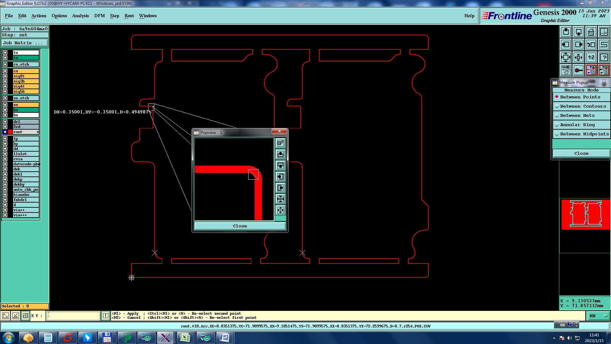Toggle visibility checkbox of drl layer
Viewport: 611px width, 344px height.
pos(5,122)
